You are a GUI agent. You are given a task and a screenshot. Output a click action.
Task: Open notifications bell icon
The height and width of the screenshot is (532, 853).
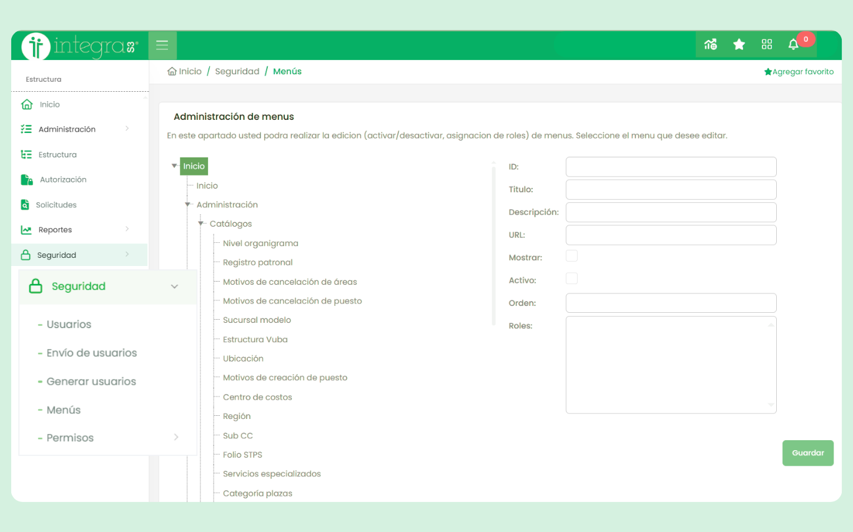tap(793, 44)
